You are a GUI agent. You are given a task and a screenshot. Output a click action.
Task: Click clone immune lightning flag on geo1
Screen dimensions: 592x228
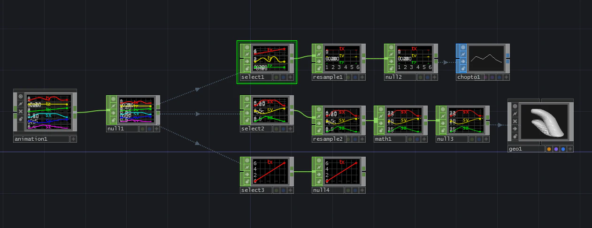(x=515, y=114)
